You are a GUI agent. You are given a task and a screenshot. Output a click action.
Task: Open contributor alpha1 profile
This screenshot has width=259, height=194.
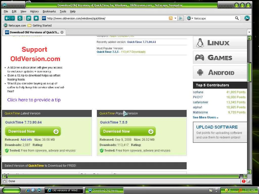pos(198,107)
